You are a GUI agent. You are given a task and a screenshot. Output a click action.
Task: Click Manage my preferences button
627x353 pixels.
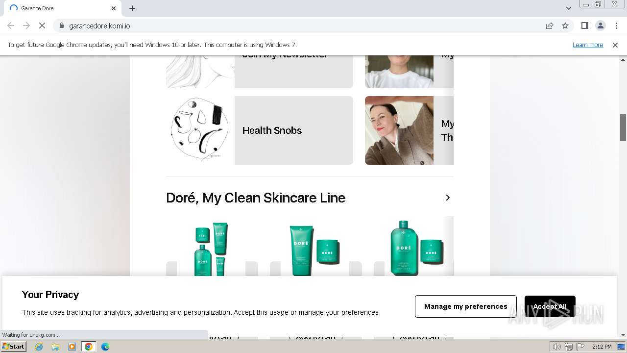pyautogui.click(x=465, y=306)
